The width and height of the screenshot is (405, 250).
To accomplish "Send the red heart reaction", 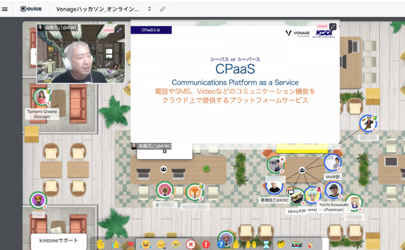I will click(131, 244).
